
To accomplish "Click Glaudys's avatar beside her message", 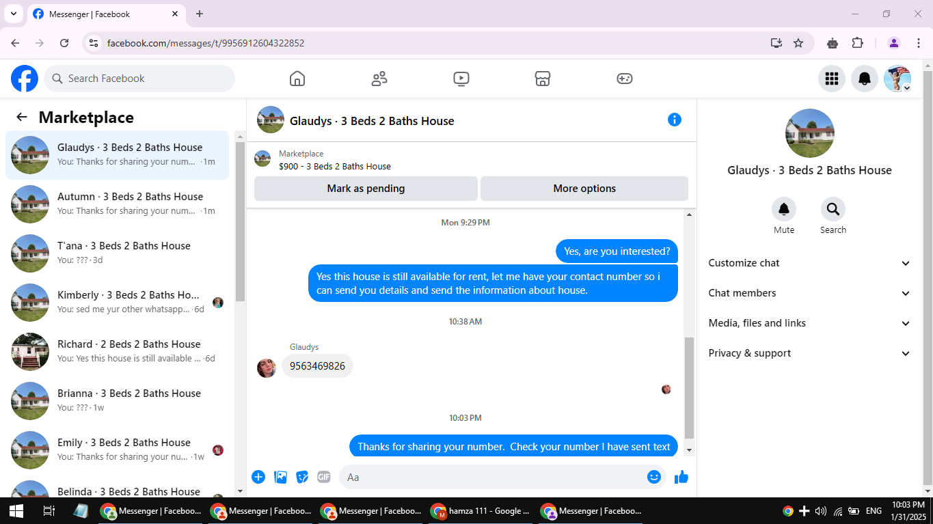I will 267,368.
